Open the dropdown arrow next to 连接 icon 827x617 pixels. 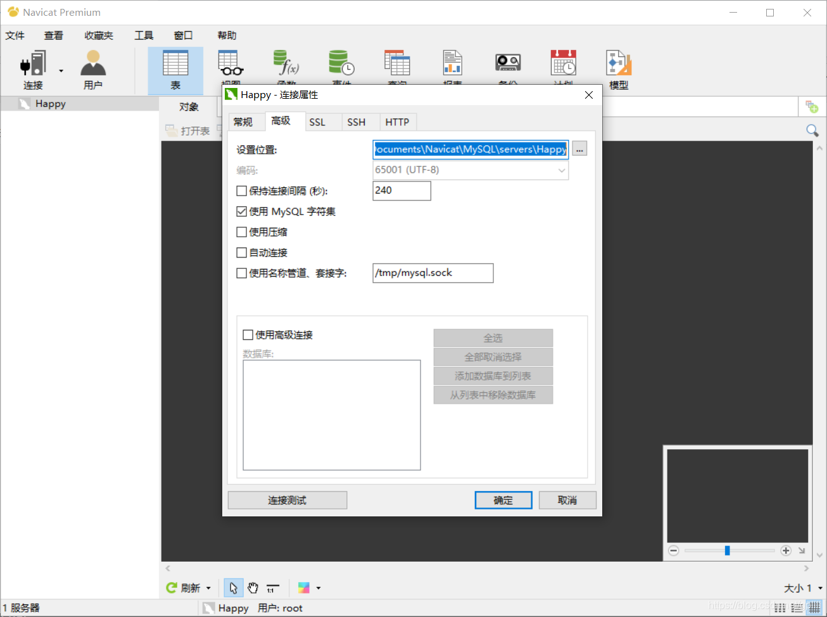tap(61, 71)
